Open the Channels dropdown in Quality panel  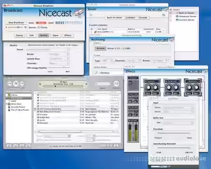[x=59, y=63]
